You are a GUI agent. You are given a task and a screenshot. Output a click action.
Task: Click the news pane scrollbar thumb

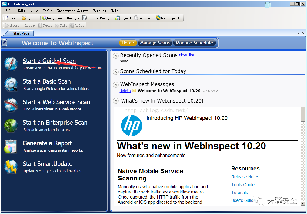click(x=303, y=117)
